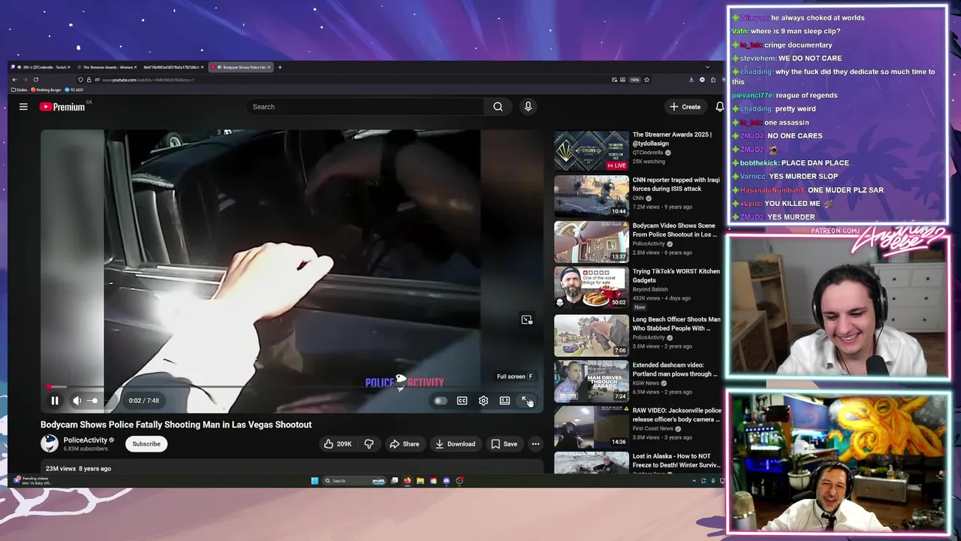Viewport: 961px width, 541px height.
Task: Toggle closed captions CC button
Action: pos(462,400)
